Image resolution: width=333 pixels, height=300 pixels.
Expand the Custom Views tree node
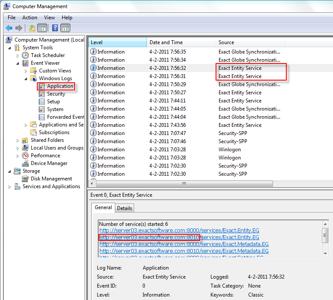pos(26,71)
